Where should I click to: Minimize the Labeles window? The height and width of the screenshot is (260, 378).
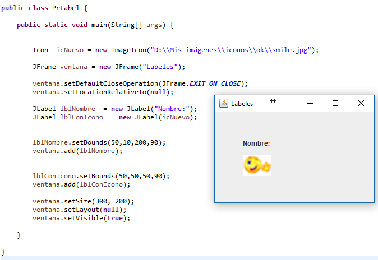(310, 104)
